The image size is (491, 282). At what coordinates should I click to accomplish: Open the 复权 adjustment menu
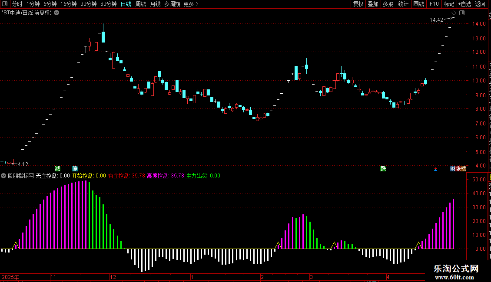pyautogui.click(x=358, y=4)
